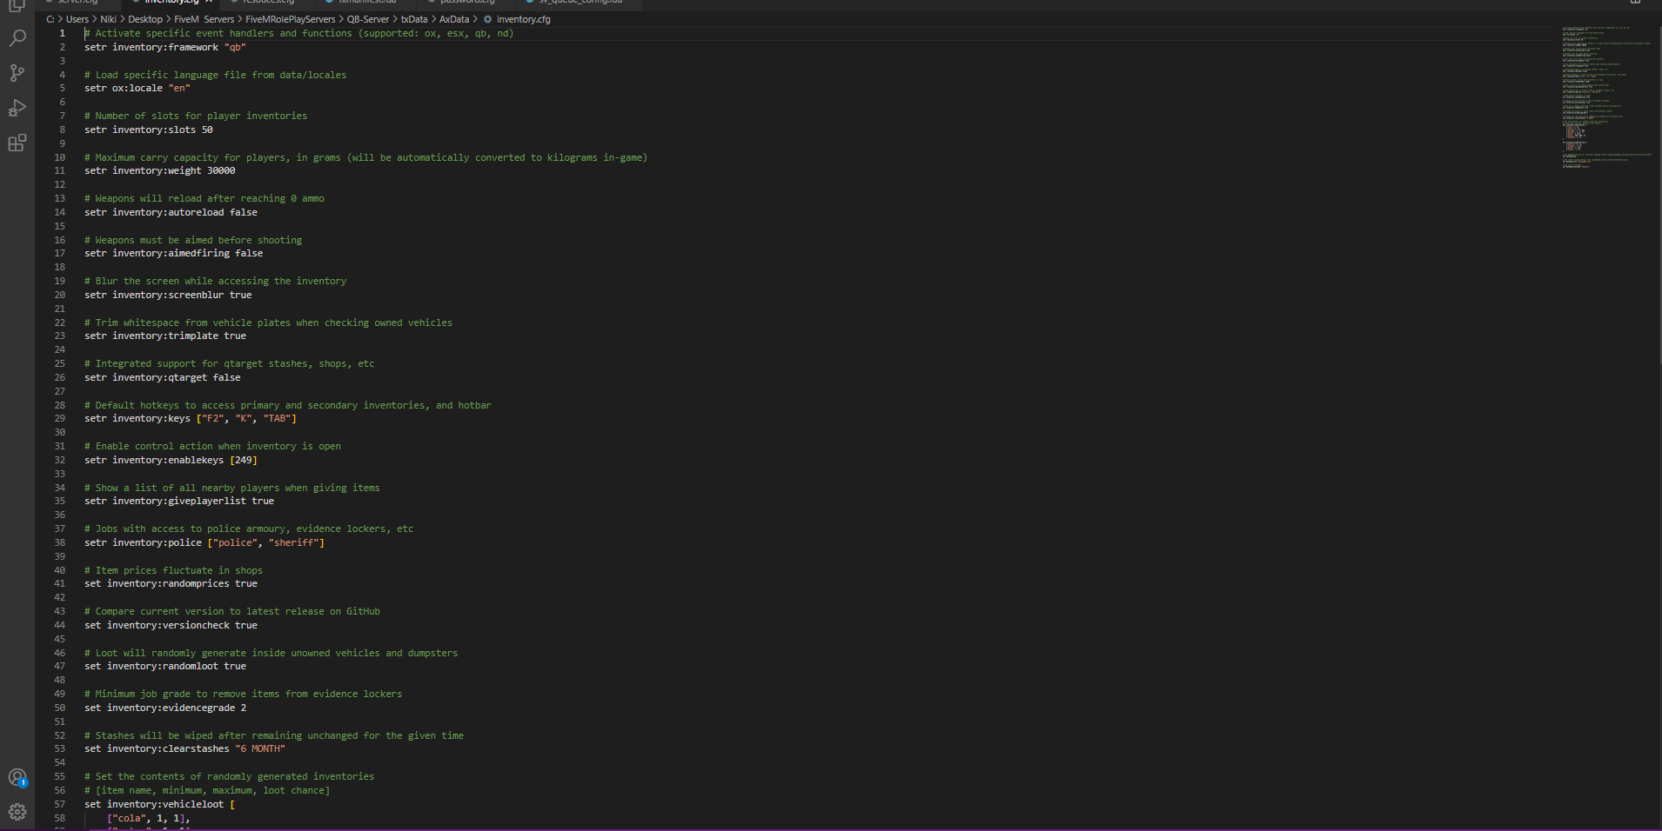
Task: Select the unsaved dot on fxmanifest.lua tab
Action: click(329, 3)
